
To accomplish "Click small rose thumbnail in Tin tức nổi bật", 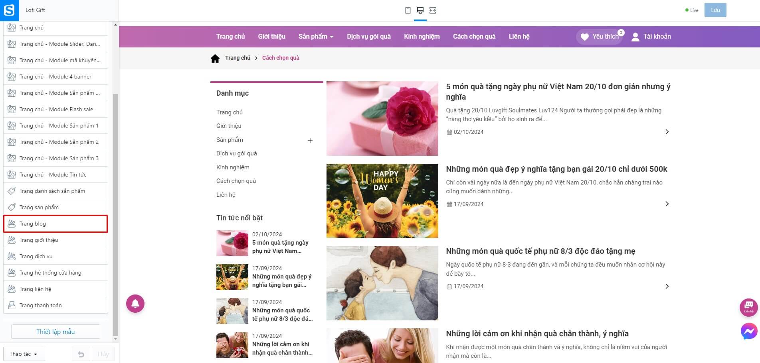I will 232,243.
